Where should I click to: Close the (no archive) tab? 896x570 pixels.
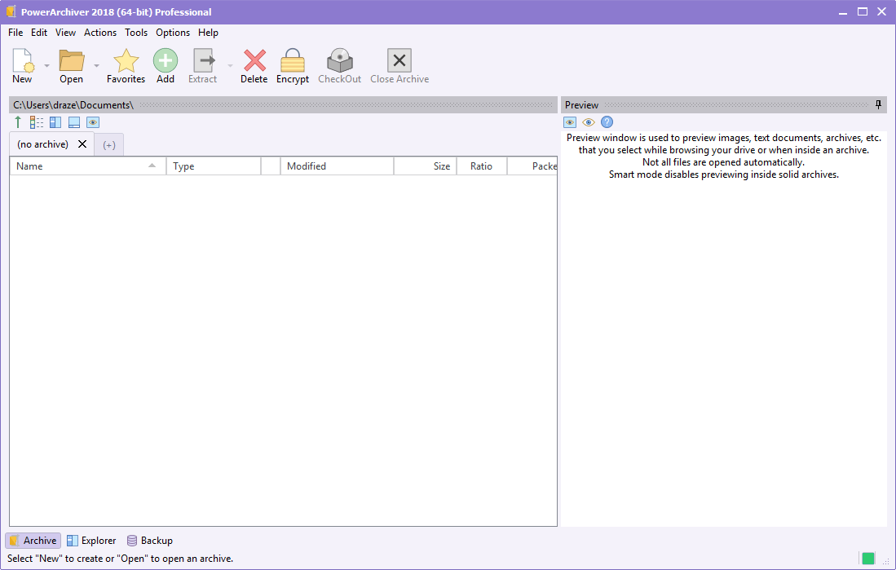click(82, 144)
